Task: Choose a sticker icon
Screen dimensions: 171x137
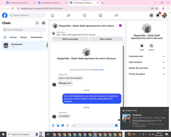Action: coord(63,126)
